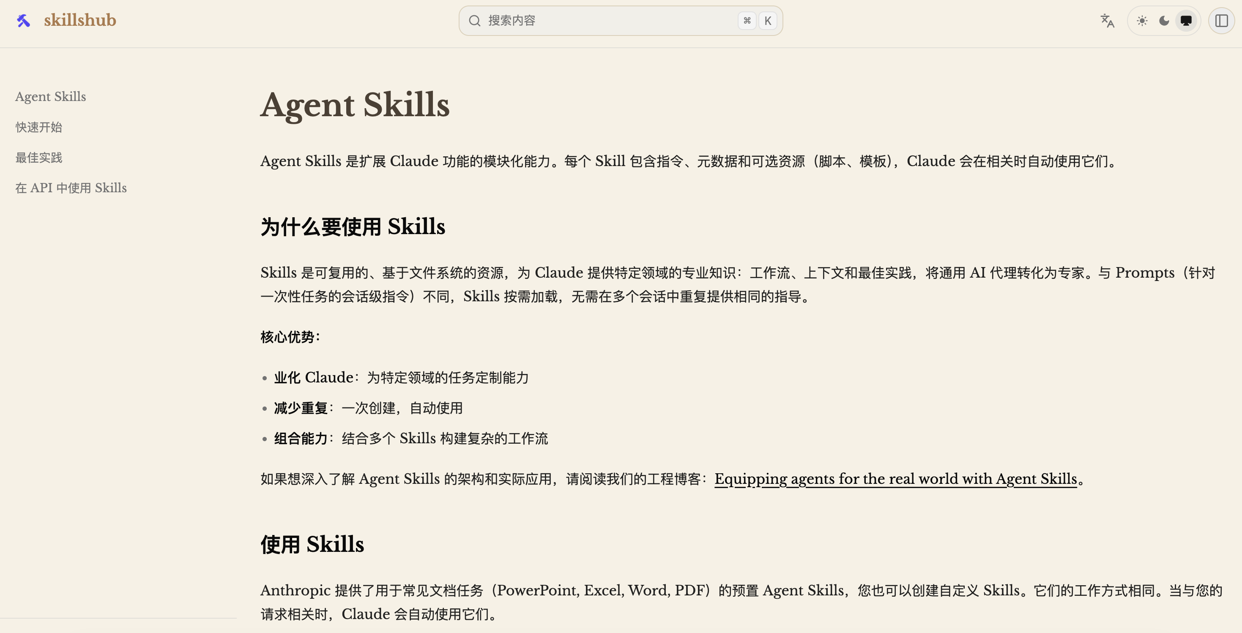
Task: Select 快速开始 in the sidebar
Action: [38, 127]
